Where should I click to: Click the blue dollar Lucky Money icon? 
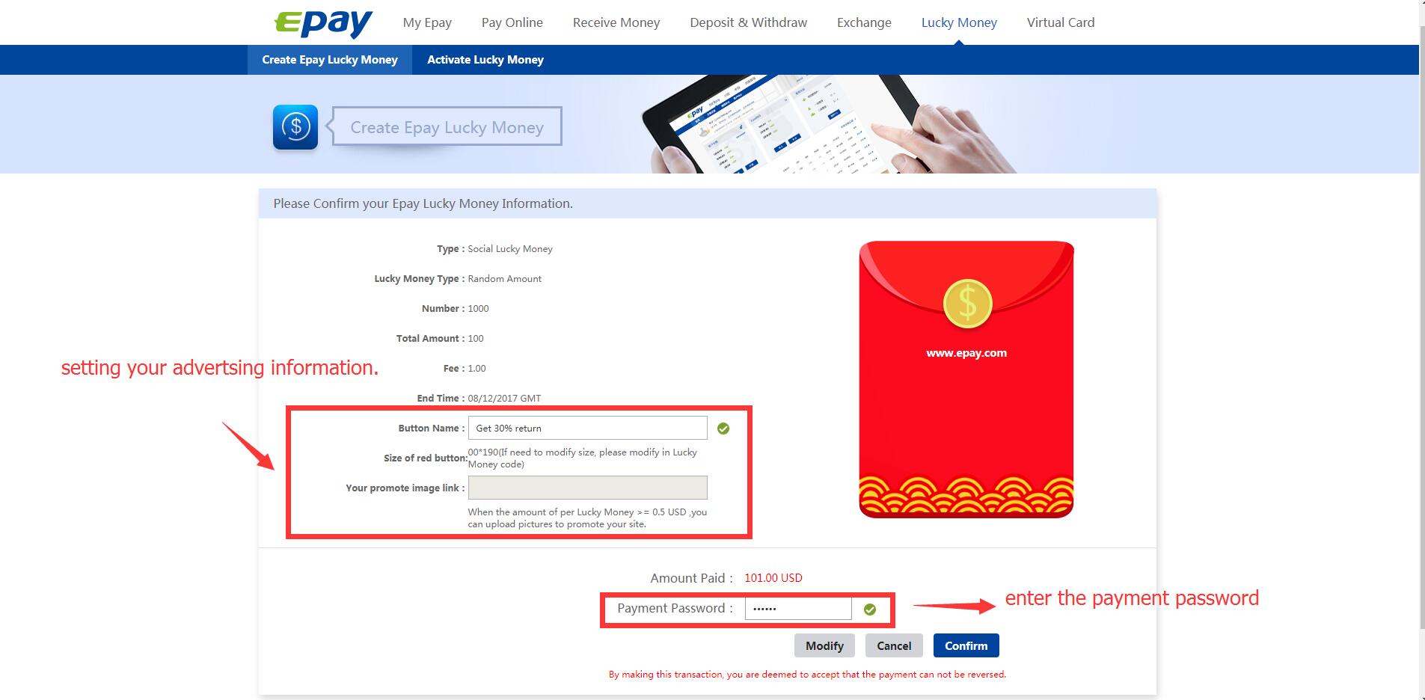pos(295,127)
